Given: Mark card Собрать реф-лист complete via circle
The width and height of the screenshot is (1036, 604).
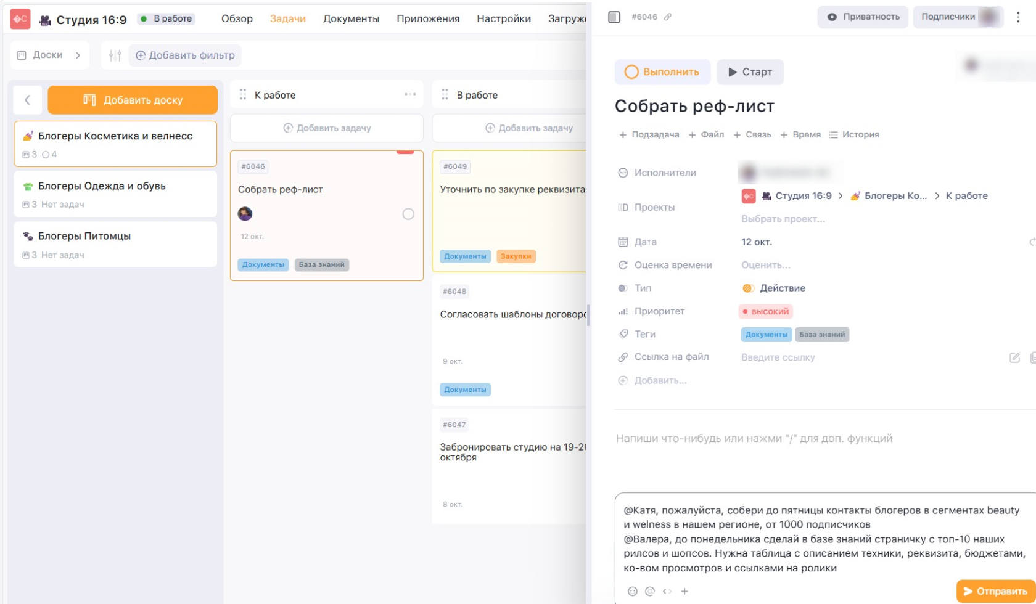Looking at the screenshot, I should [408, 214].
